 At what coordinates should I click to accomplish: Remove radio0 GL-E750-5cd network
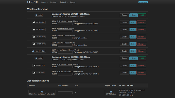tap(142, 22)
